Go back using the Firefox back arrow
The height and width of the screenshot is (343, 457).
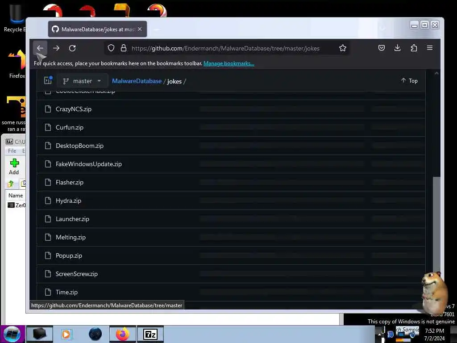pyautogui.click(x=40, y=48)
